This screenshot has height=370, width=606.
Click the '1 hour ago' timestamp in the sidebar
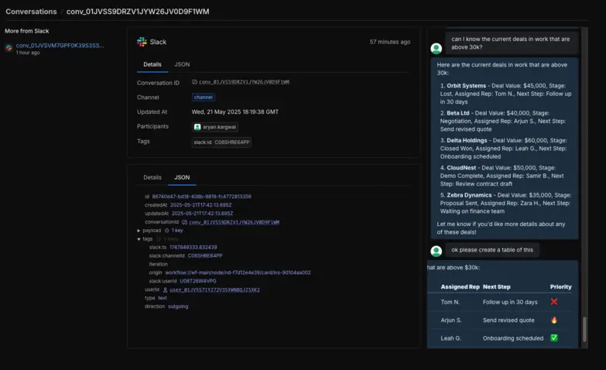(27, 53)
